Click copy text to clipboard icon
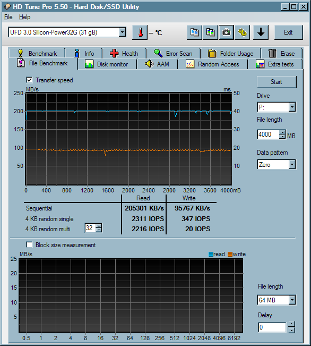This screenshot has height=346, width=311. [x=194, y=32]
